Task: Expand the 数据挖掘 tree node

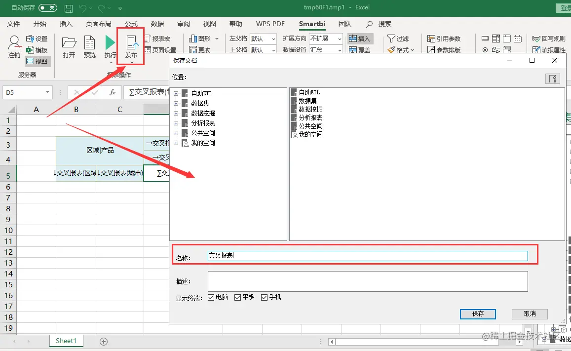Action: (x=177, y=113)
